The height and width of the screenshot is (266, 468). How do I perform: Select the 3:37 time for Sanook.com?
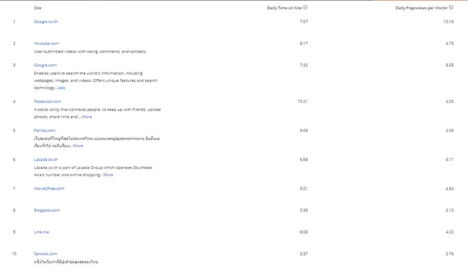tap(304, 254)
